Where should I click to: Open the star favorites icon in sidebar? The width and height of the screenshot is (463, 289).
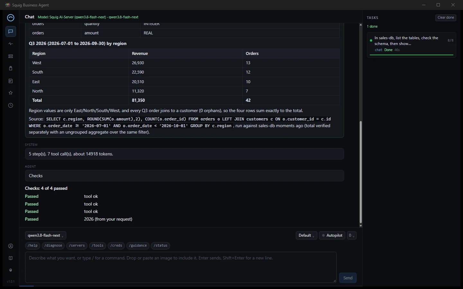click(11, 93)
